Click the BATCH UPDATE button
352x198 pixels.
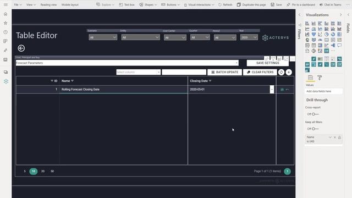click(225, 72)
